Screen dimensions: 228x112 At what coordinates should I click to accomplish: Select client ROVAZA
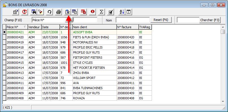pos(79,98)
